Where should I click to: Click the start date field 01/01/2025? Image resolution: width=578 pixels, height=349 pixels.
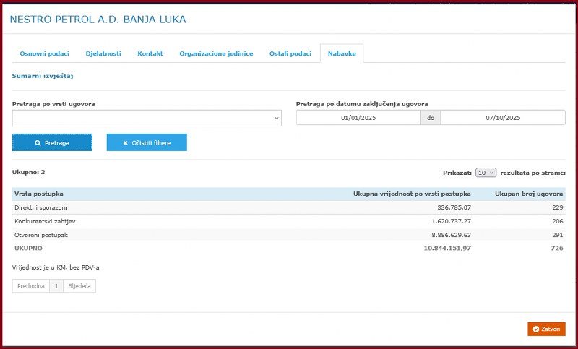[358, 118]
